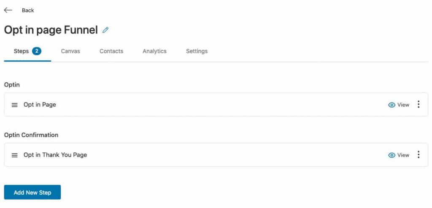Screen dimensions: 432x208
Task: Open three-dot menu for Opt in Thank You Page
Action: (418, 154)
